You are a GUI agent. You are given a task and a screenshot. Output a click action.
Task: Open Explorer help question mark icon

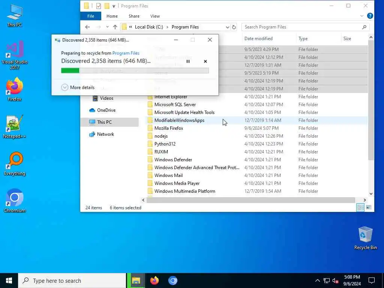point(370,16)
